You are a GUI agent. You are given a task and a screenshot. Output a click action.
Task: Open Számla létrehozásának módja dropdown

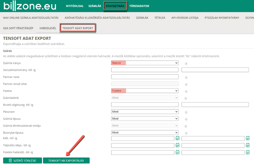click(145, 125)
